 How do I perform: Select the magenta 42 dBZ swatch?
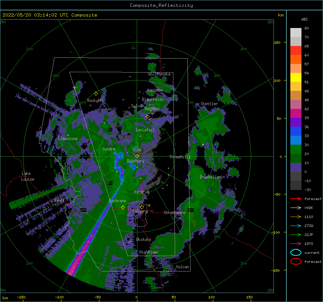click(296, 113)
